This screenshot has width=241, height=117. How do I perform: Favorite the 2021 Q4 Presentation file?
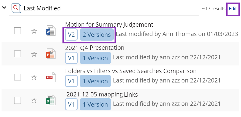point(34,54)
